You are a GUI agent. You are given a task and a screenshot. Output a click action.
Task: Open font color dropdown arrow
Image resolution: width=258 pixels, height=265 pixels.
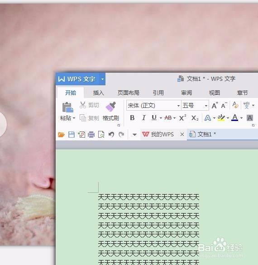click(241, 118)
